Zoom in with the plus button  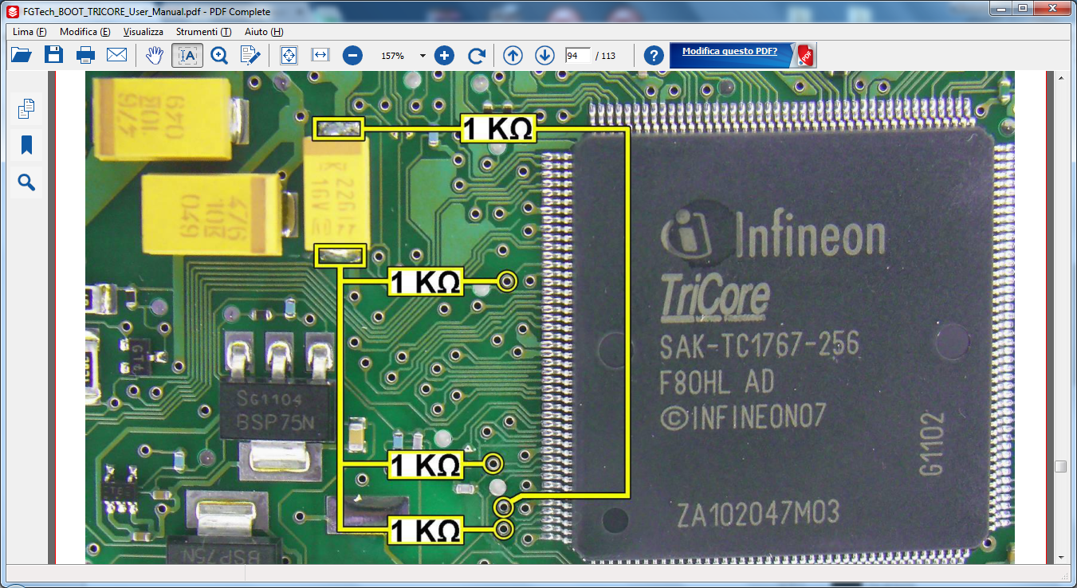(445, 55)
